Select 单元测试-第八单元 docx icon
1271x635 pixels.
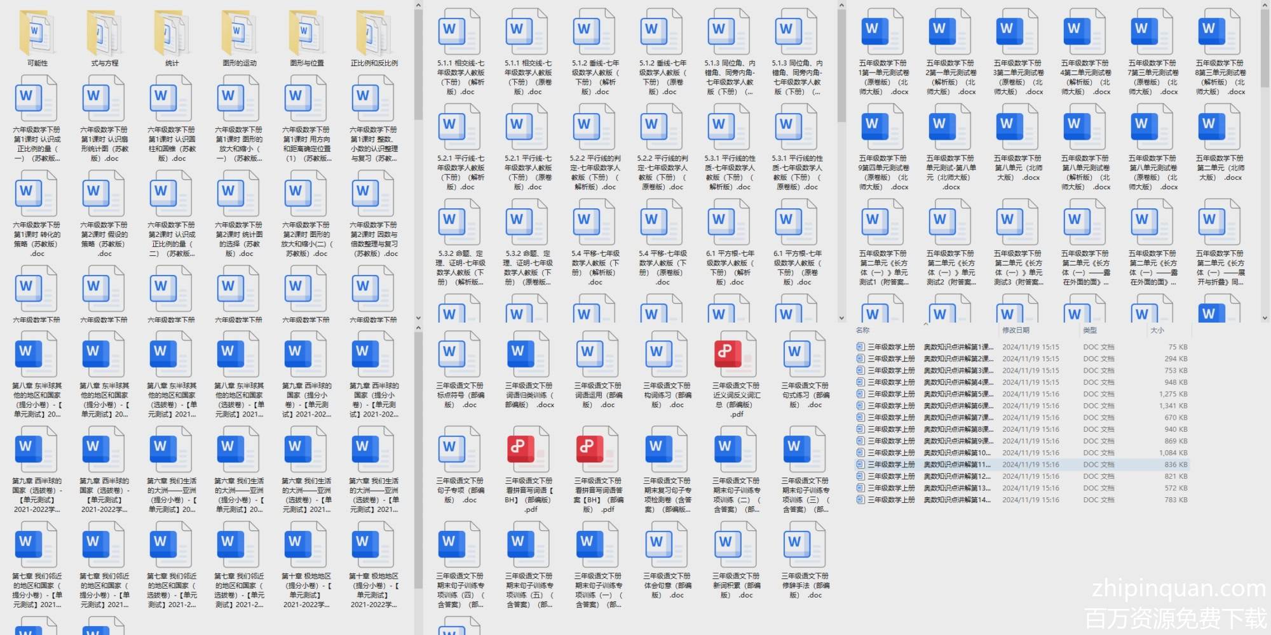950,126
